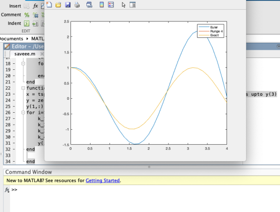Screen dimensions: 280x212
Task: Click line number 33 in editor gutter
Action: [8, 155]
